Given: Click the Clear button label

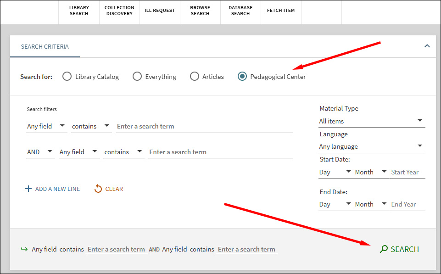Looking at the screenshot, I should [x=114, y=189].
